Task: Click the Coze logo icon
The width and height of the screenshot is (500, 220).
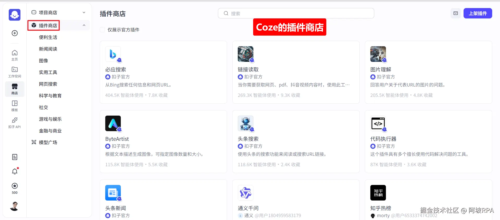Action: point(15,15)
